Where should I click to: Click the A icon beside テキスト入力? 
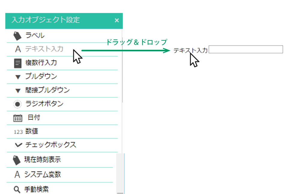18,49
